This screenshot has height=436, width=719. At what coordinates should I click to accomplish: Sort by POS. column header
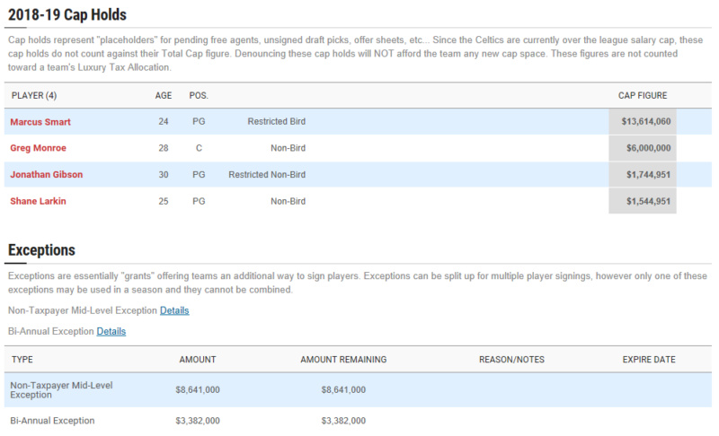(x=199, y=96)
